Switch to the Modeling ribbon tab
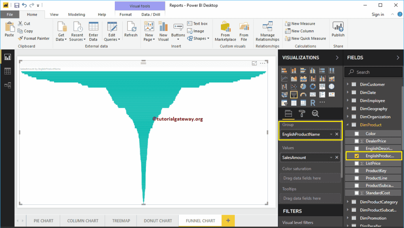404x228 pixels. tap(77, 14)
